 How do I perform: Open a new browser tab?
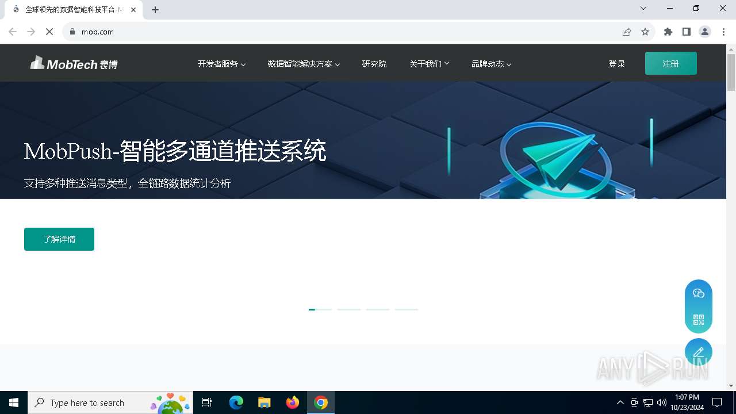155,10
